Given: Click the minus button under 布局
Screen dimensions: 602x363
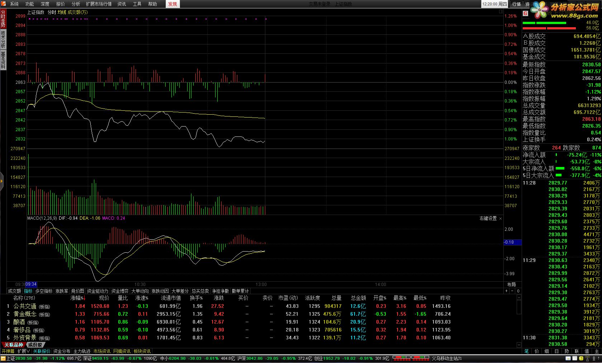Looking at the screenshot, I should click(512, 291).
